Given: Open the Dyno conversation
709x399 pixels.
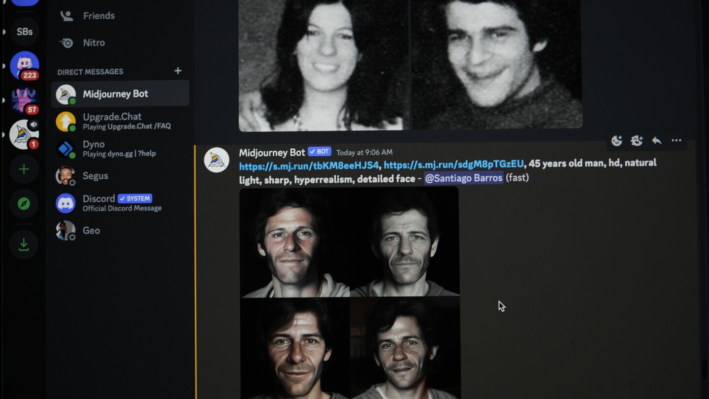Looking at the screenshot, I should pyautogui.click(x=120, y=149).
